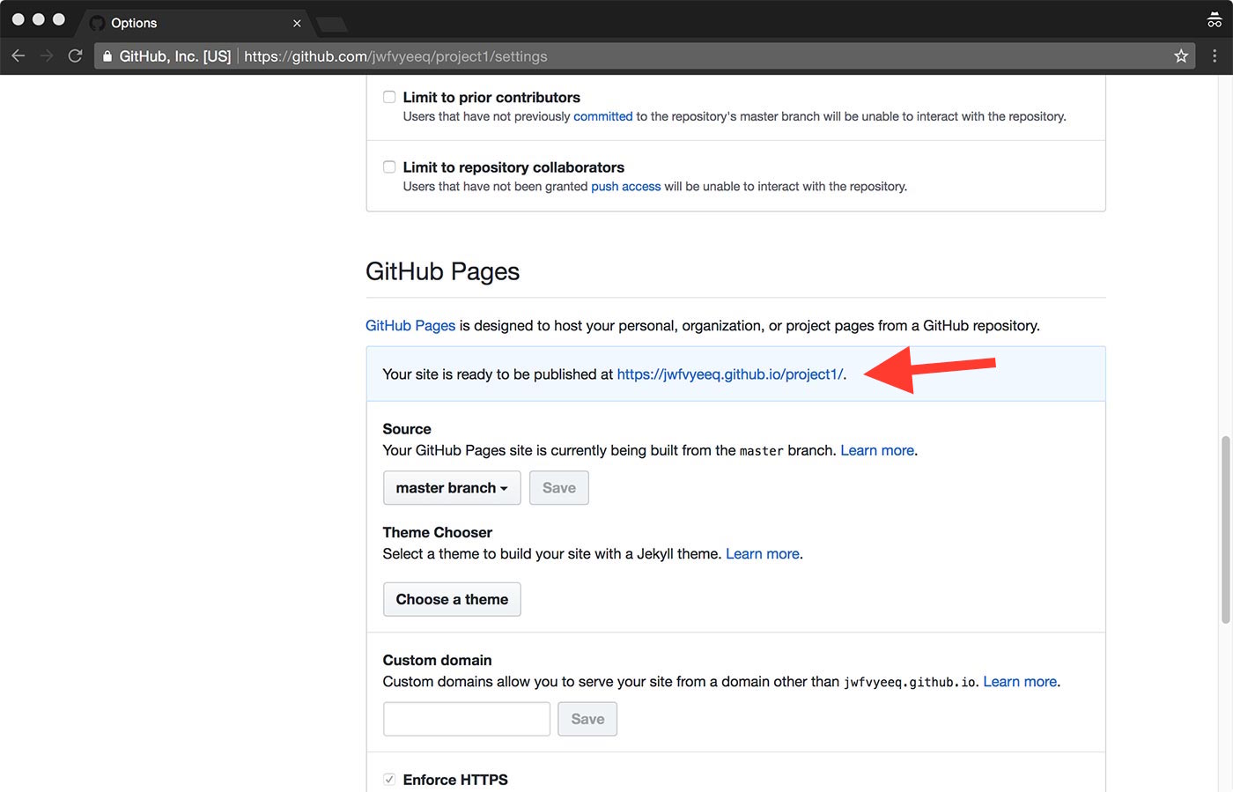Click the GitHub favicon on Options tab

(97, 23)
